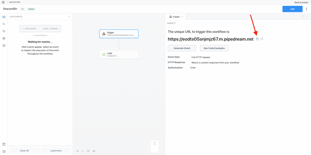Fit the workflow to view
The height and width of the screenshot is (155, 311).
pos(88,151)
